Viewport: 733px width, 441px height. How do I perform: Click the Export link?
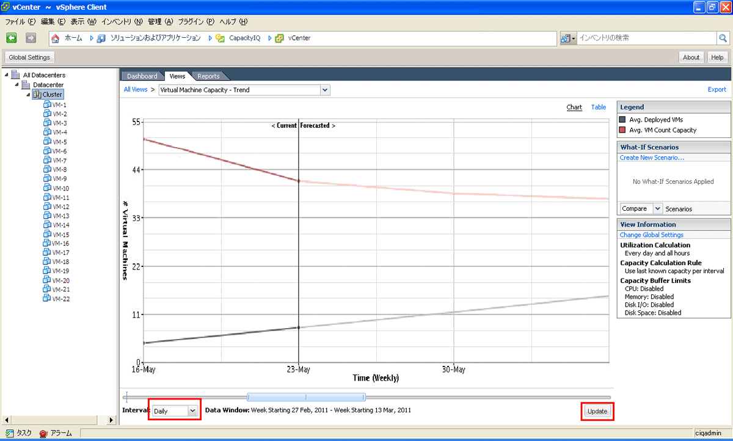point(717,89)
